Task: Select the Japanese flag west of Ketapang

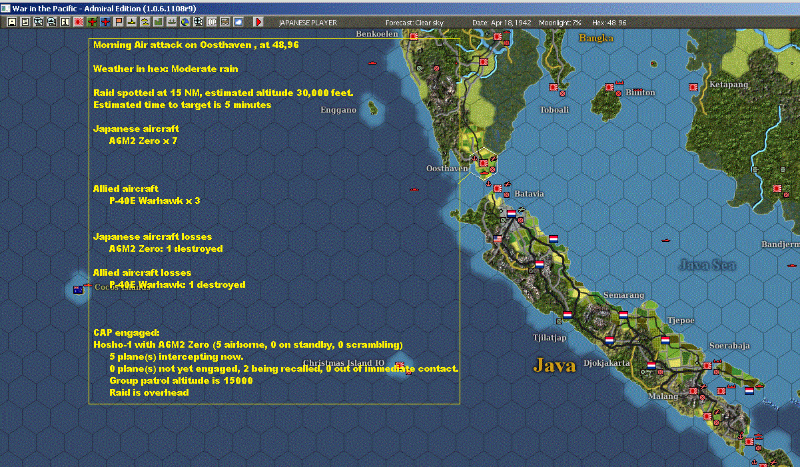Action: tap(693, 87)
